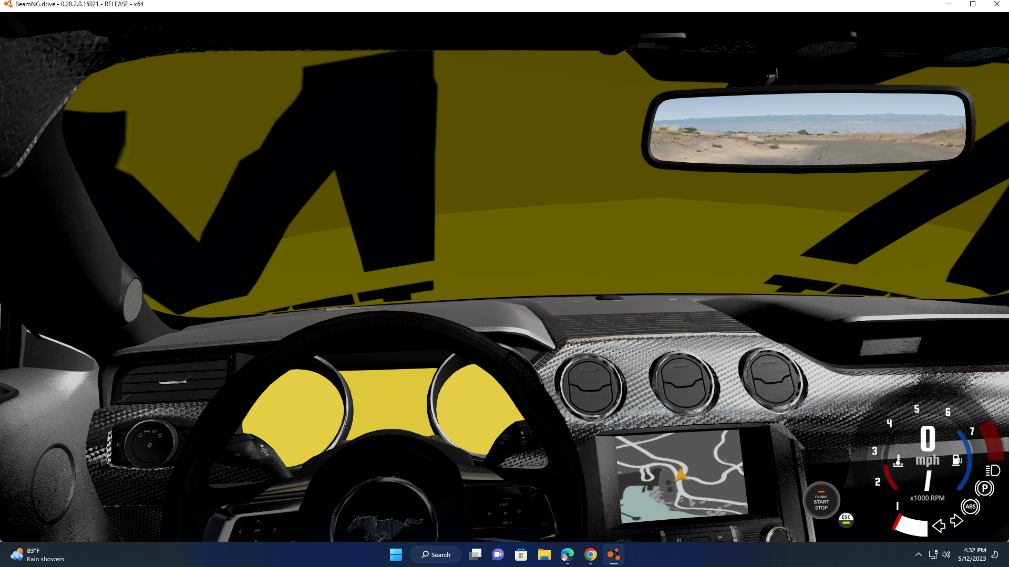Click the white gear indicator bar
The width and height of the screenshot is (1009, 567).
click(x=912, y=526)
